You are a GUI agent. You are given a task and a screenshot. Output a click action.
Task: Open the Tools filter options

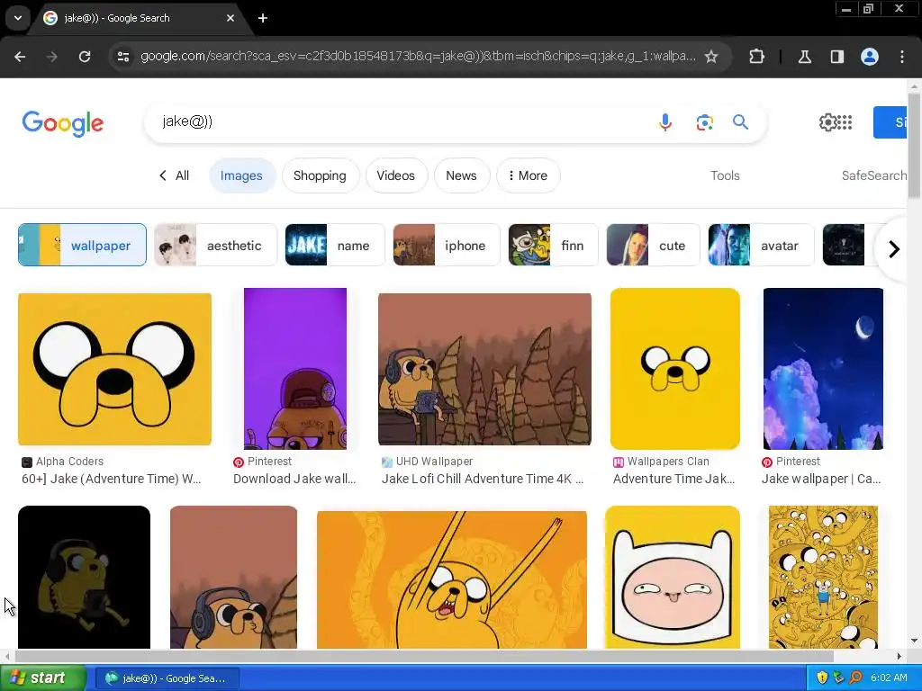(725, 175)
